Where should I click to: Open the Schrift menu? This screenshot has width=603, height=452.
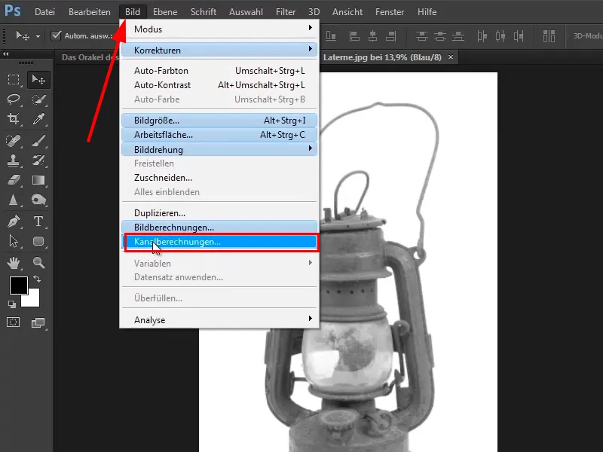point(204,12)
